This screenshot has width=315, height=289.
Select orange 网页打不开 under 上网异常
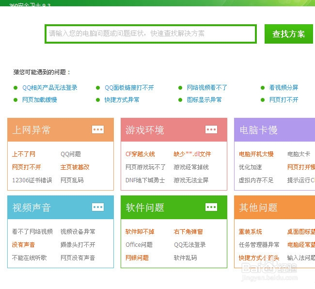tap(27, 167)
